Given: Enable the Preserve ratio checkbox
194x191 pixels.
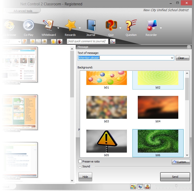Looking at the screenshot, I should [80, 161].
